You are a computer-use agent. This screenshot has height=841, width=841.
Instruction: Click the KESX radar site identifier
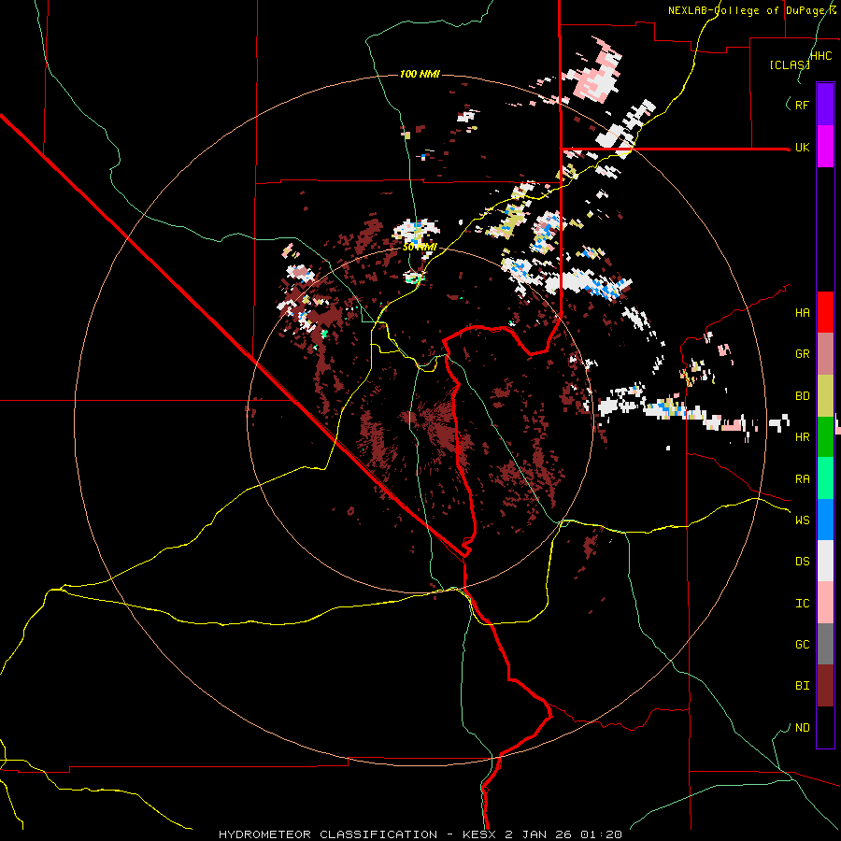point(481,834)
